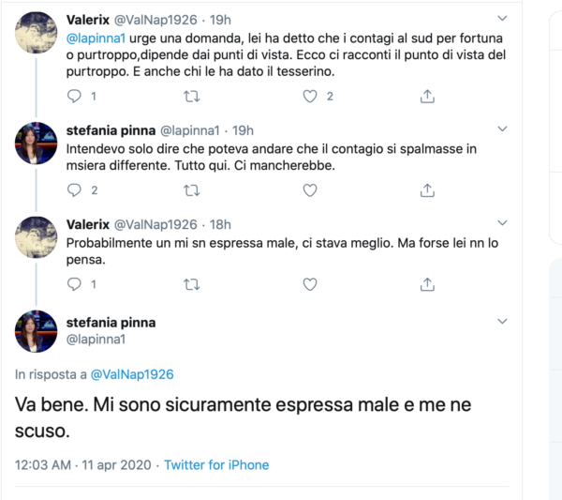Retweet Valerix's first tweet about contagi
562x500 pixels.
click(193, 96)
